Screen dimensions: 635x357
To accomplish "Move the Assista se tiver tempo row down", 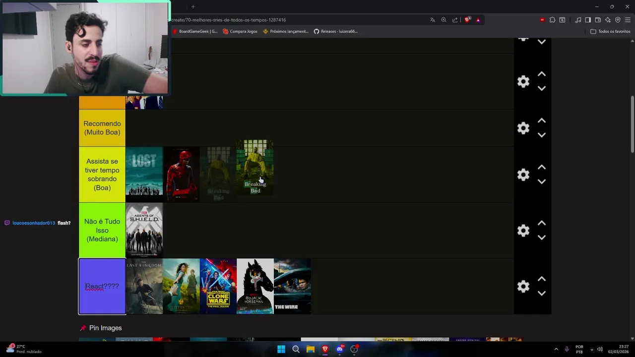I will (542, 181).
